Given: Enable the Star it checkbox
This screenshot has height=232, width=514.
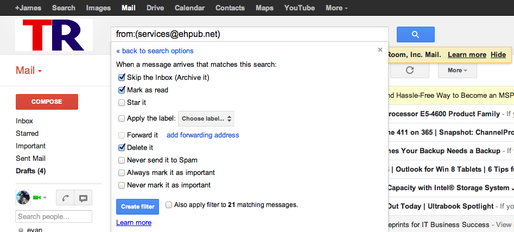Looking at the screenshot, I should pos(122,102).
